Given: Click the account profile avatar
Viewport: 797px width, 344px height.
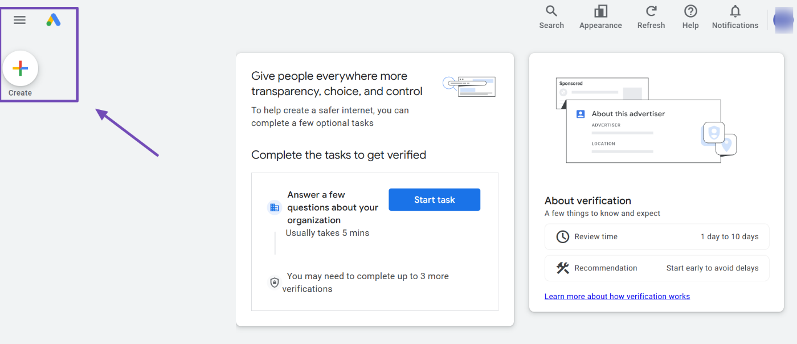Looking at the screenshot, I should [783, 20].
